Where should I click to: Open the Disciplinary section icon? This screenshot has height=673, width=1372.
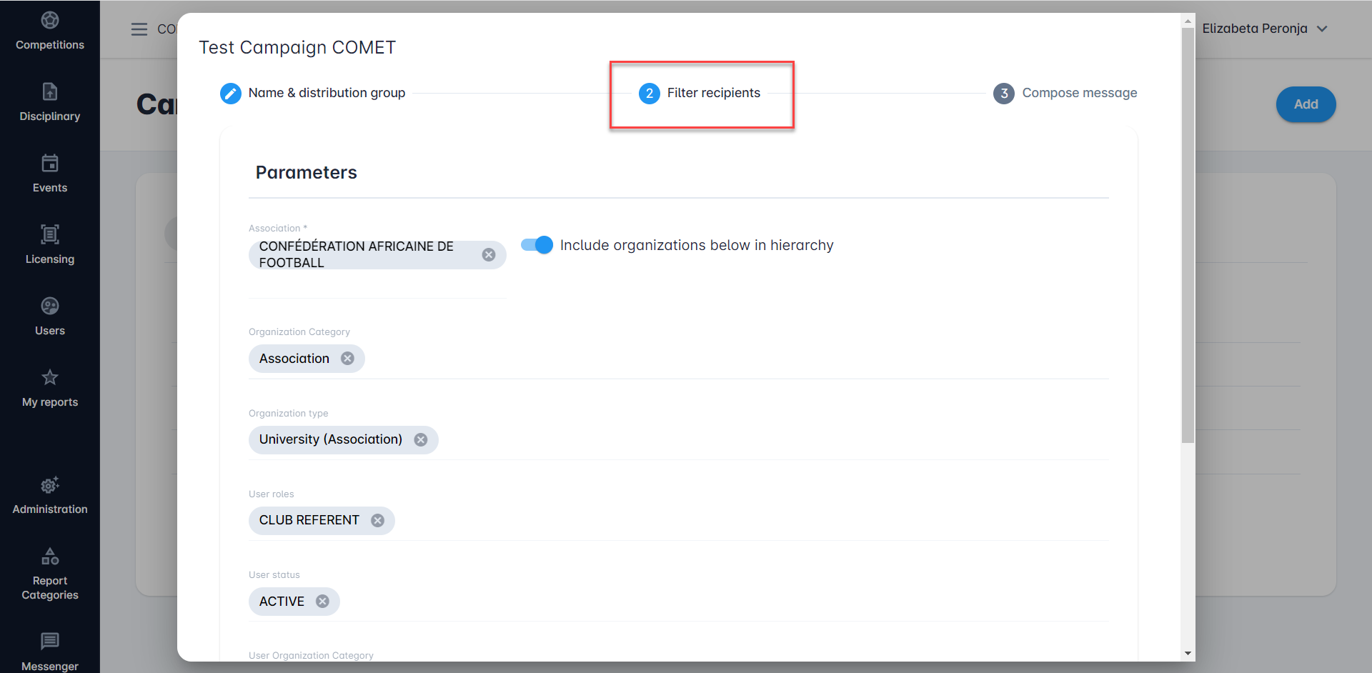click(x=49, y=92)
